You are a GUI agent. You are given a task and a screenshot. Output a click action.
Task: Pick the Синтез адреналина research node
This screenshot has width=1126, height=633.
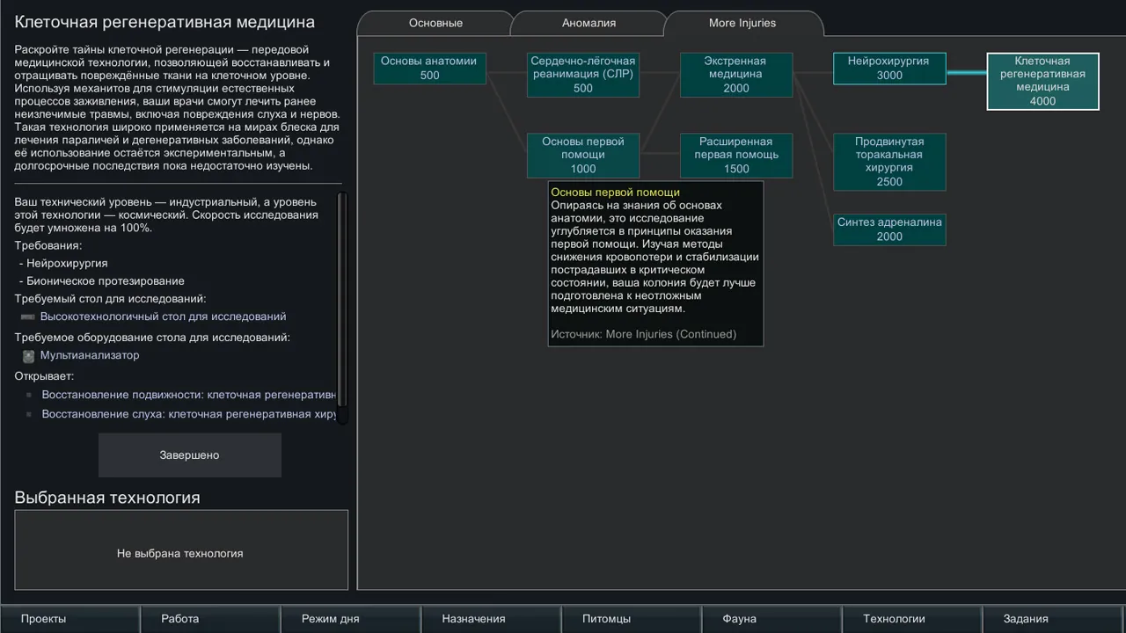888,229
